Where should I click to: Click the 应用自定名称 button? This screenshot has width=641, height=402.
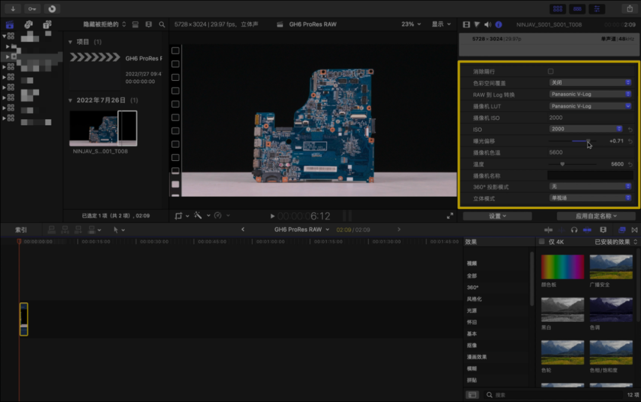point(596,216)
